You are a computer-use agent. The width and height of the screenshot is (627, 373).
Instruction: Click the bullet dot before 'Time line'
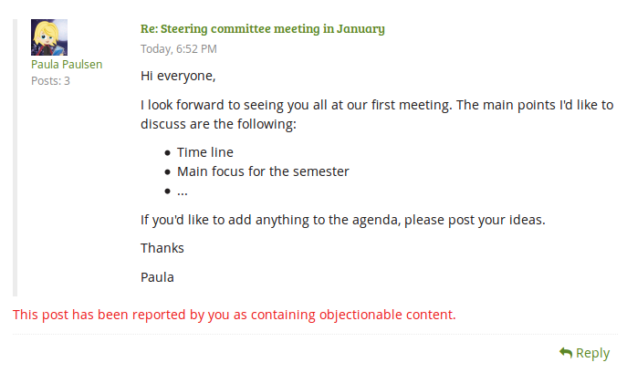[167, 153]
